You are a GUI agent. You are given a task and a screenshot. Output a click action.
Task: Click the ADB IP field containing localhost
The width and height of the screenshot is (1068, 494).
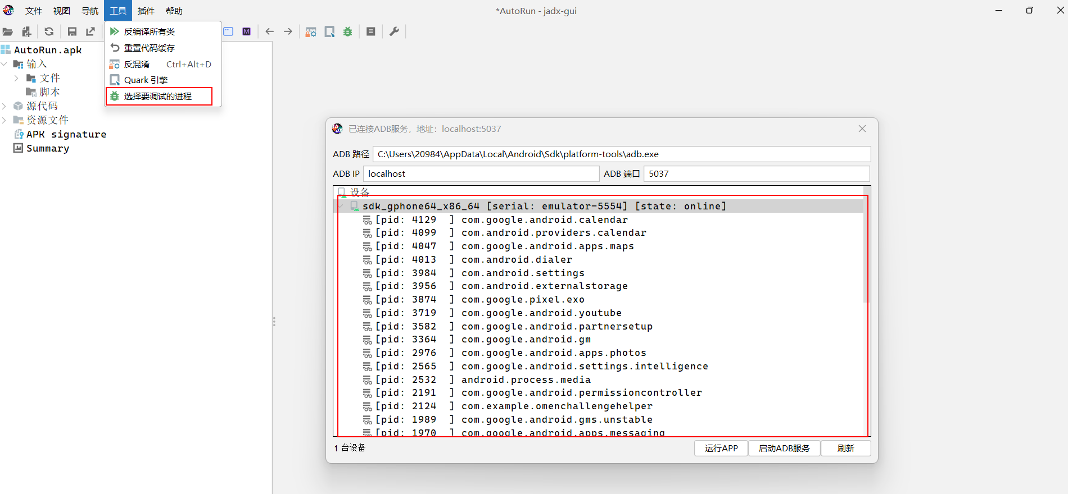coord(481,173)
